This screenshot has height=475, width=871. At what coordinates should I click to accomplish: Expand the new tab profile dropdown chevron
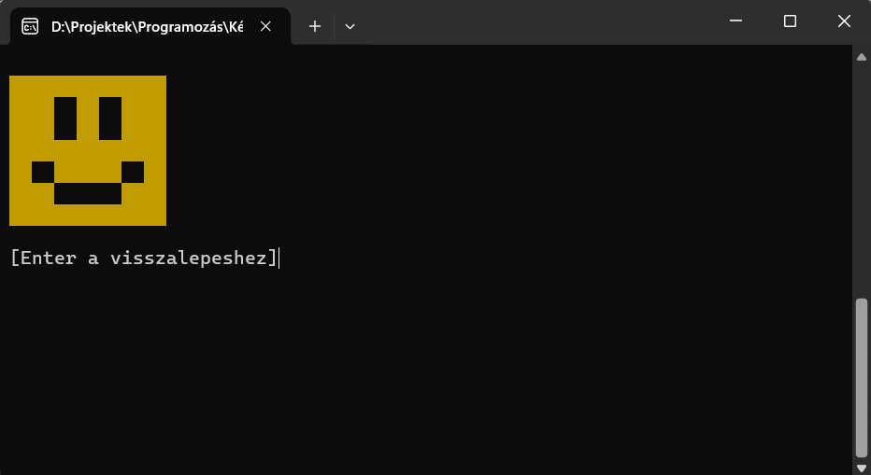350,26
